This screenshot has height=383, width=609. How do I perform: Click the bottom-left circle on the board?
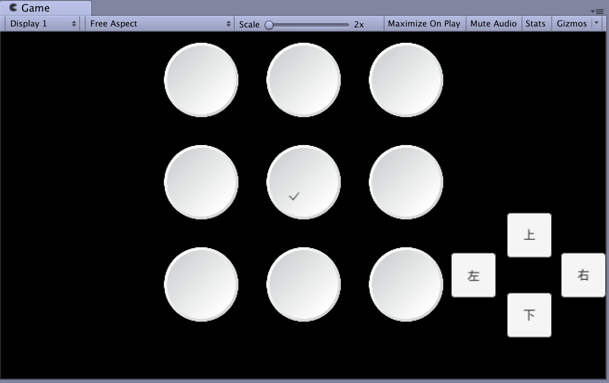201,284
